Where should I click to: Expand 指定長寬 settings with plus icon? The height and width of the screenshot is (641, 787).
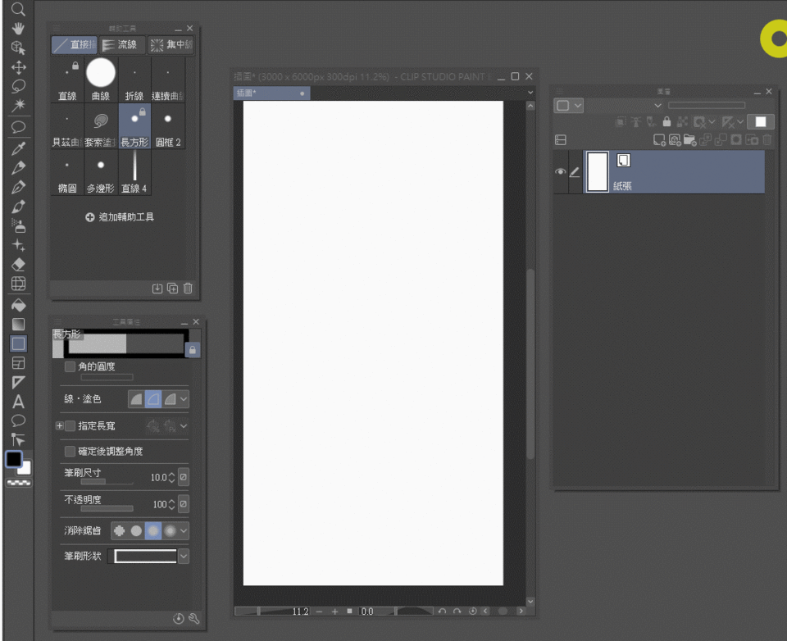point(59,425)
